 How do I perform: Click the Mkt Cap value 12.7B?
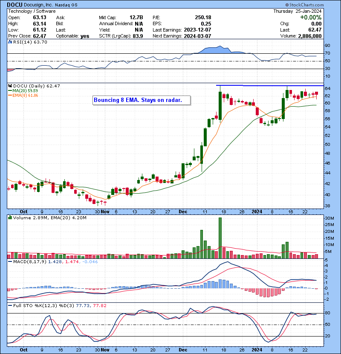pyautogui.click(x=136, y=17)
